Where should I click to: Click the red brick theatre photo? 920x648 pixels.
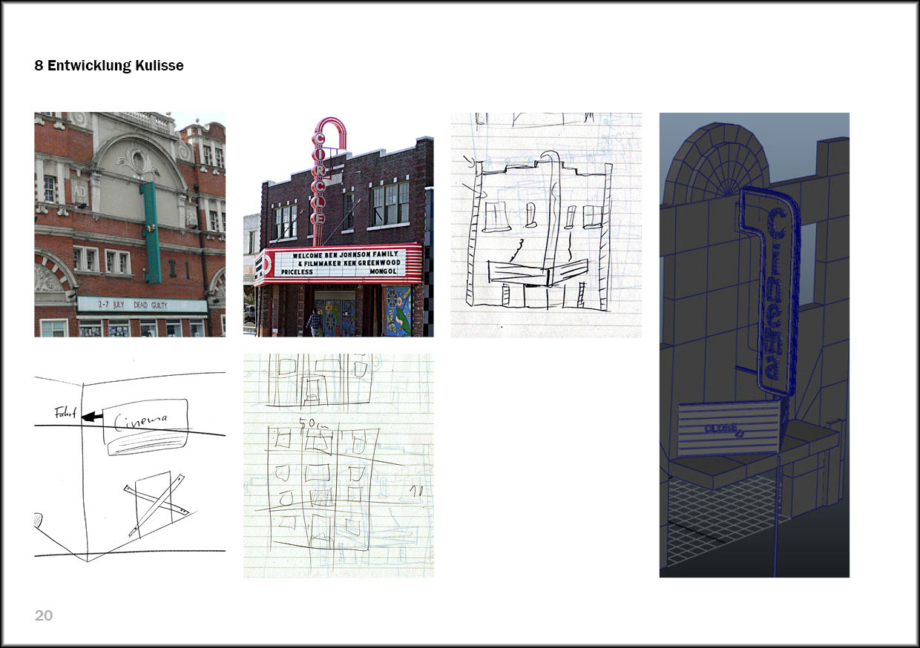pyautogui.click(x=130, y=224)
